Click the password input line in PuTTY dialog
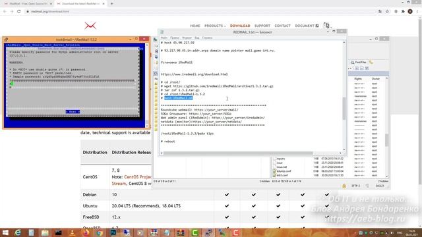The height and width of the screenshot is (237, 422). click(x=72, y=84)
